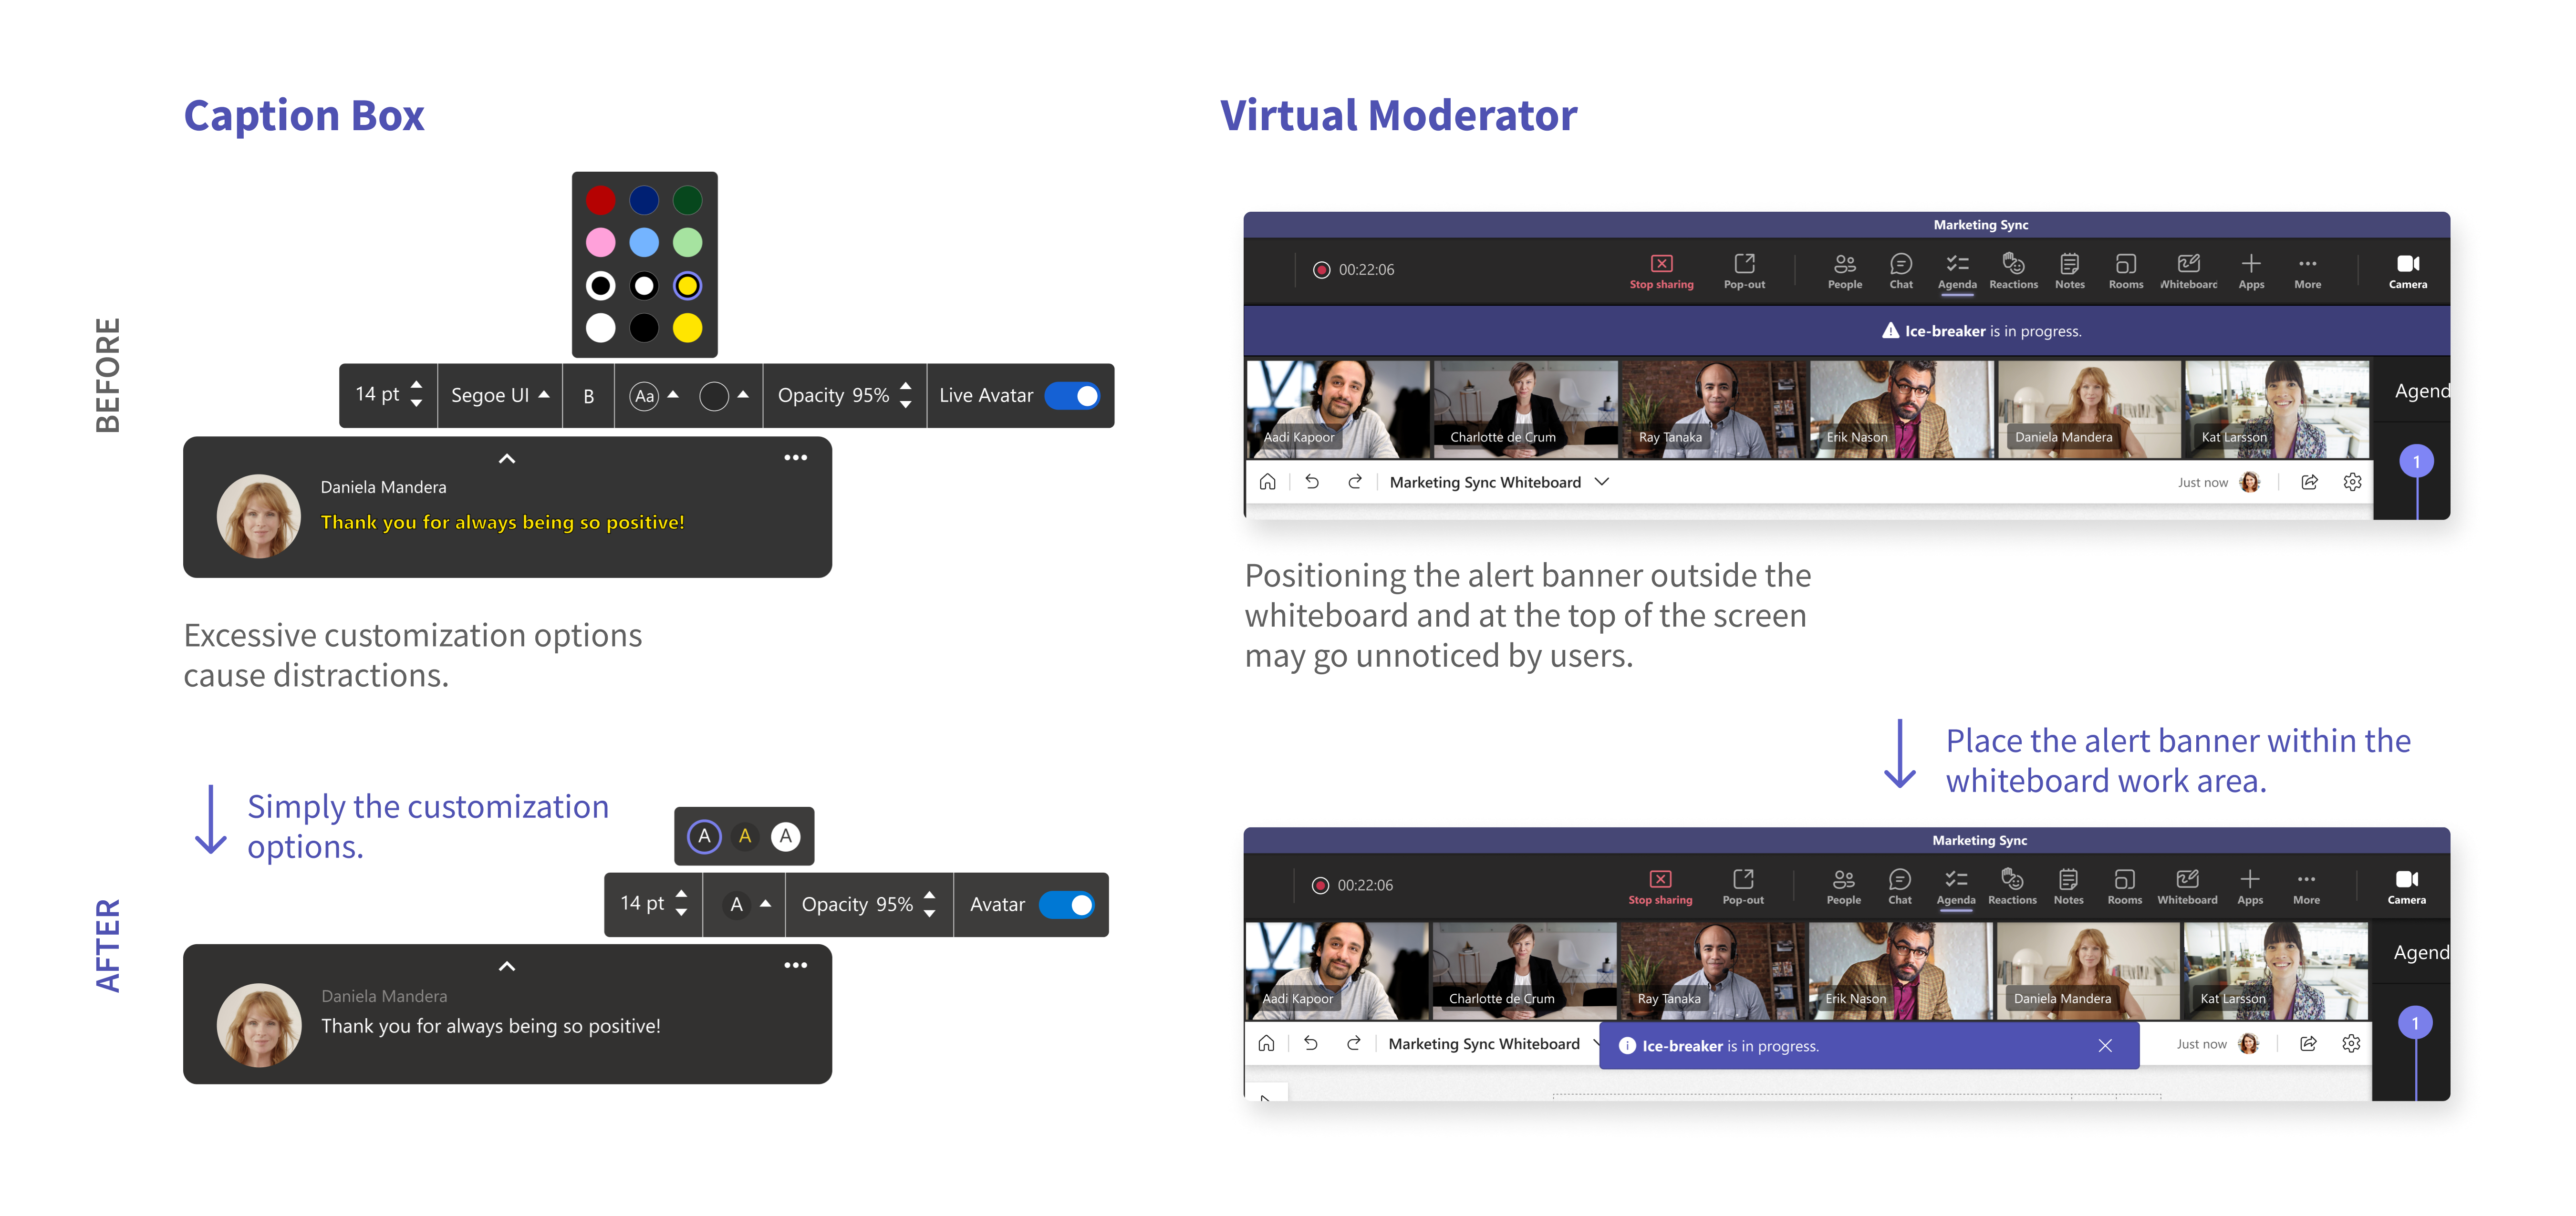Collapse the Before caption box chevron
Screen dimensions: 2576x1216
tap(507, 459)
